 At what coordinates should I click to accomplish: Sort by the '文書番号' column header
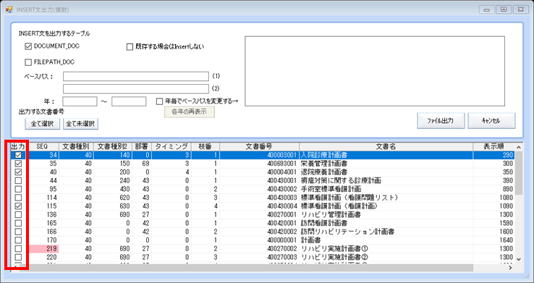point(260,146)
